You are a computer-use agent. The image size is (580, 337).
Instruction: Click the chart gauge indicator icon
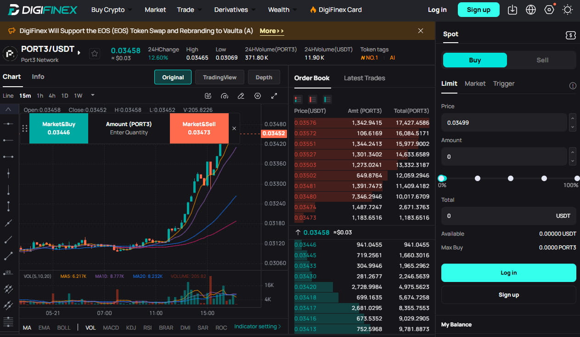[x=225, y=96]
